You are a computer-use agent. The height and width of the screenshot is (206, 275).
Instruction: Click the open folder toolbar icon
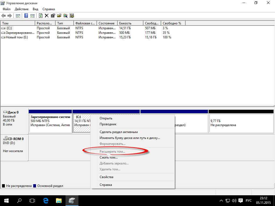[59, 16]
